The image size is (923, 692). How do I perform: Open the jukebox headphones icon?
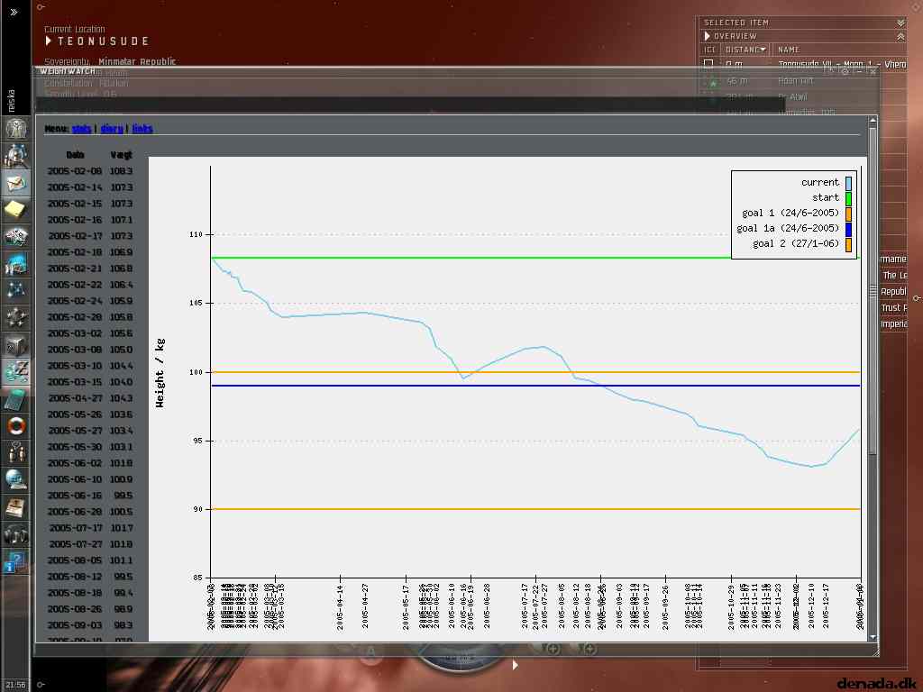click(x=16, y=535)
